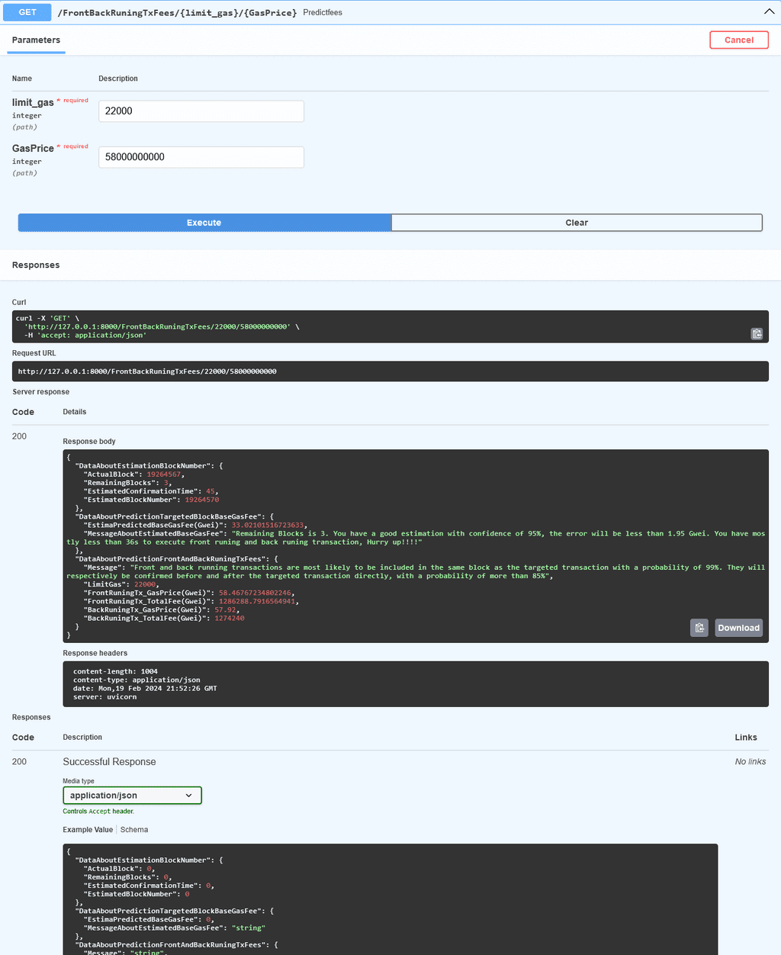
Task: Focus the GasPrice input field
Action: [x=201, y=157]
